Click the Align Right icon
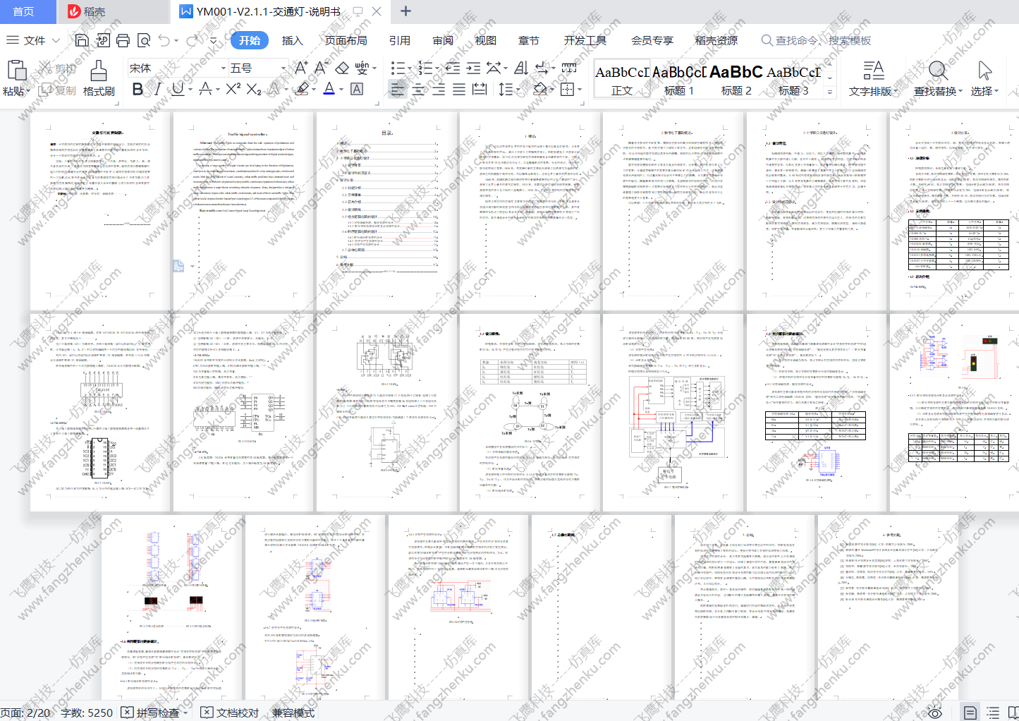Viewport: 1019px width, 721px height. [439, 89]
